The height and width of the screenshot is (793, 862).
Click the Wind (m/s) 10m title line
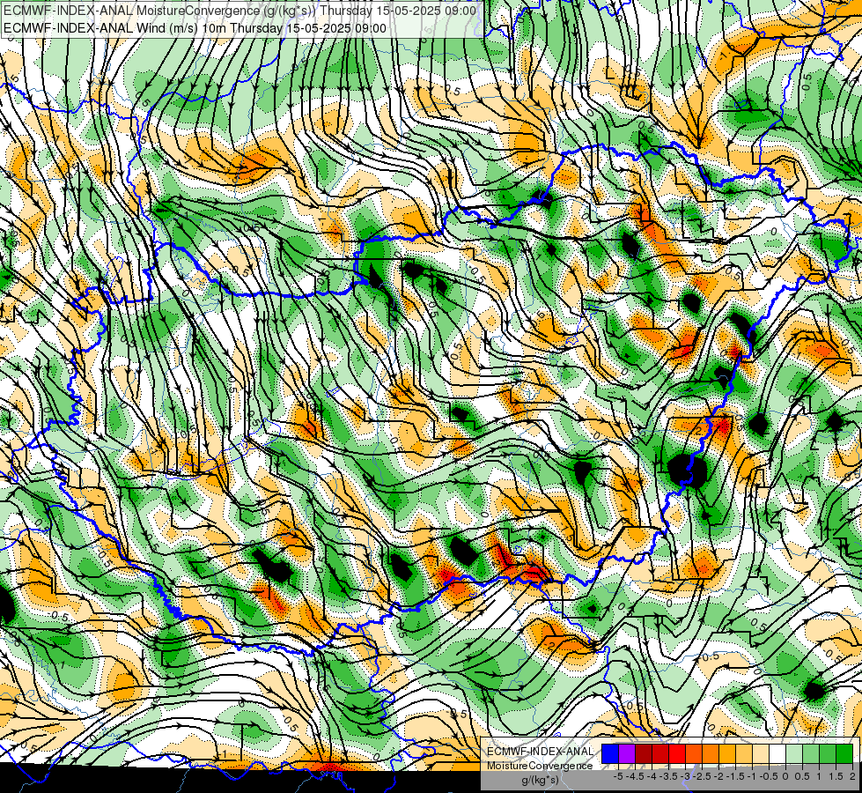pyautogui.click(x=195, y=28)
